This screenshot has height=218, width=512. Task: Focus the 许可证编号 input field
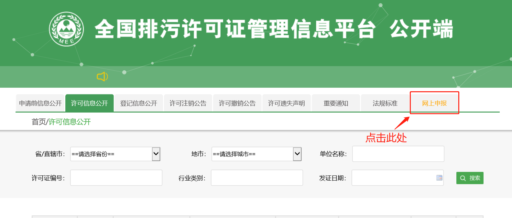click(116, 178)
